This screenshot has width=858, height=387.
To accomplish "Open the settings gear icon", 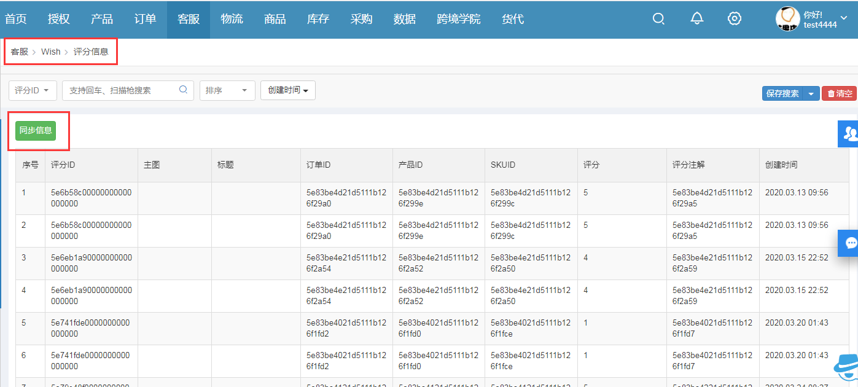I will (734, 19).
